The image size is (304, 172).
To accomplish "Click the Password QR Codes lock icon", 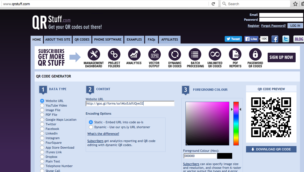I will coord(255,54).
